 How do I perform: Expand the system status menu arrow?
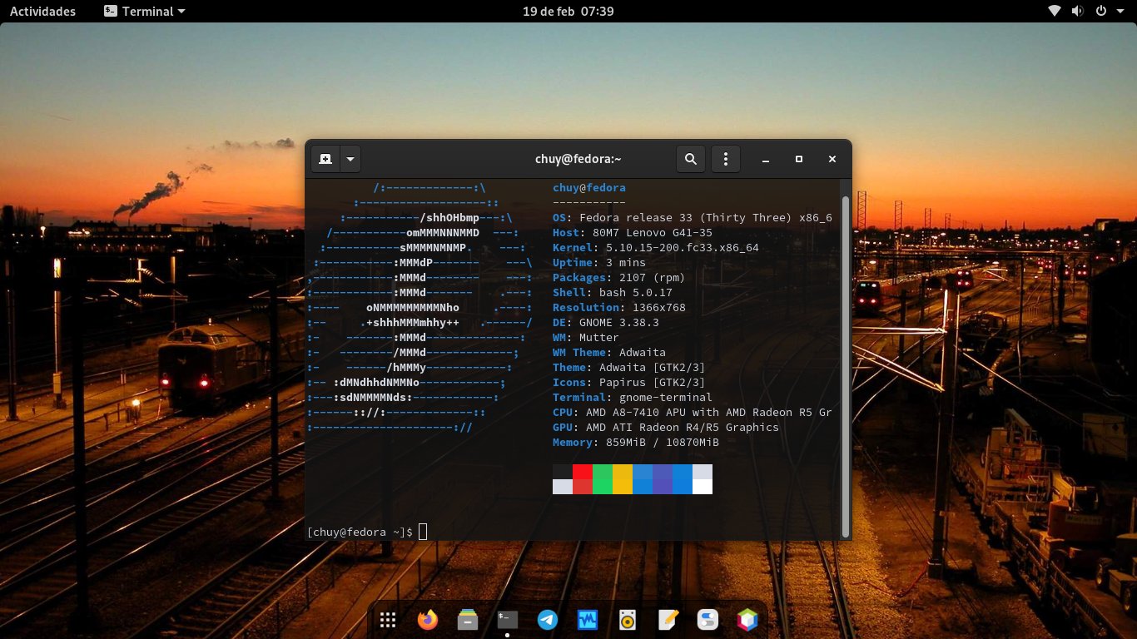click(x=1119, y=11)
